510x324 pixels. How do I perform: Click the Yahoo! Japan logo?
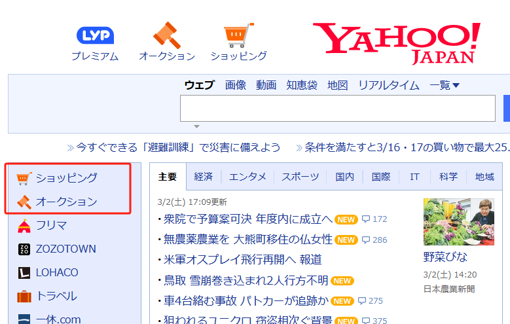click(396, 43)
